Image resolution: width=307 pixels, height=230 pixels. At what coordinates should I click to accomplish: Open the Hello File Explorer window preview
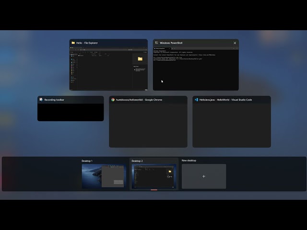pyautogui.click(x=108, y=69)
